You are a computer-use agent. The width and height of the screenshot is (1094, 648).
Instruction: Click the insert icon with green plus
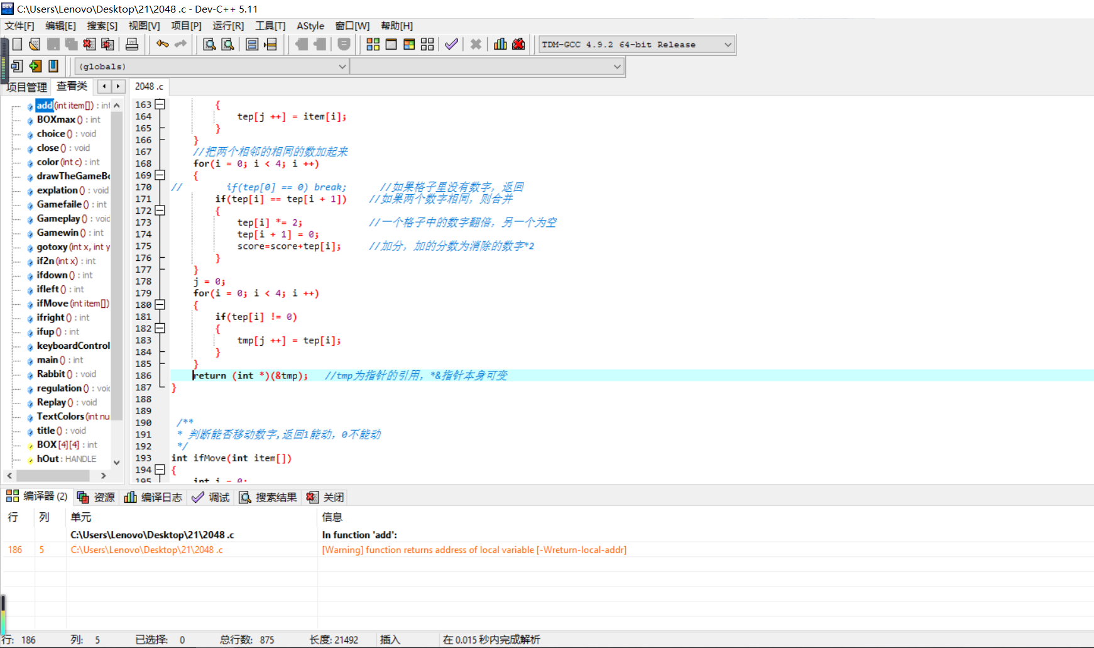pyautogui.click(x=35, y=66)
